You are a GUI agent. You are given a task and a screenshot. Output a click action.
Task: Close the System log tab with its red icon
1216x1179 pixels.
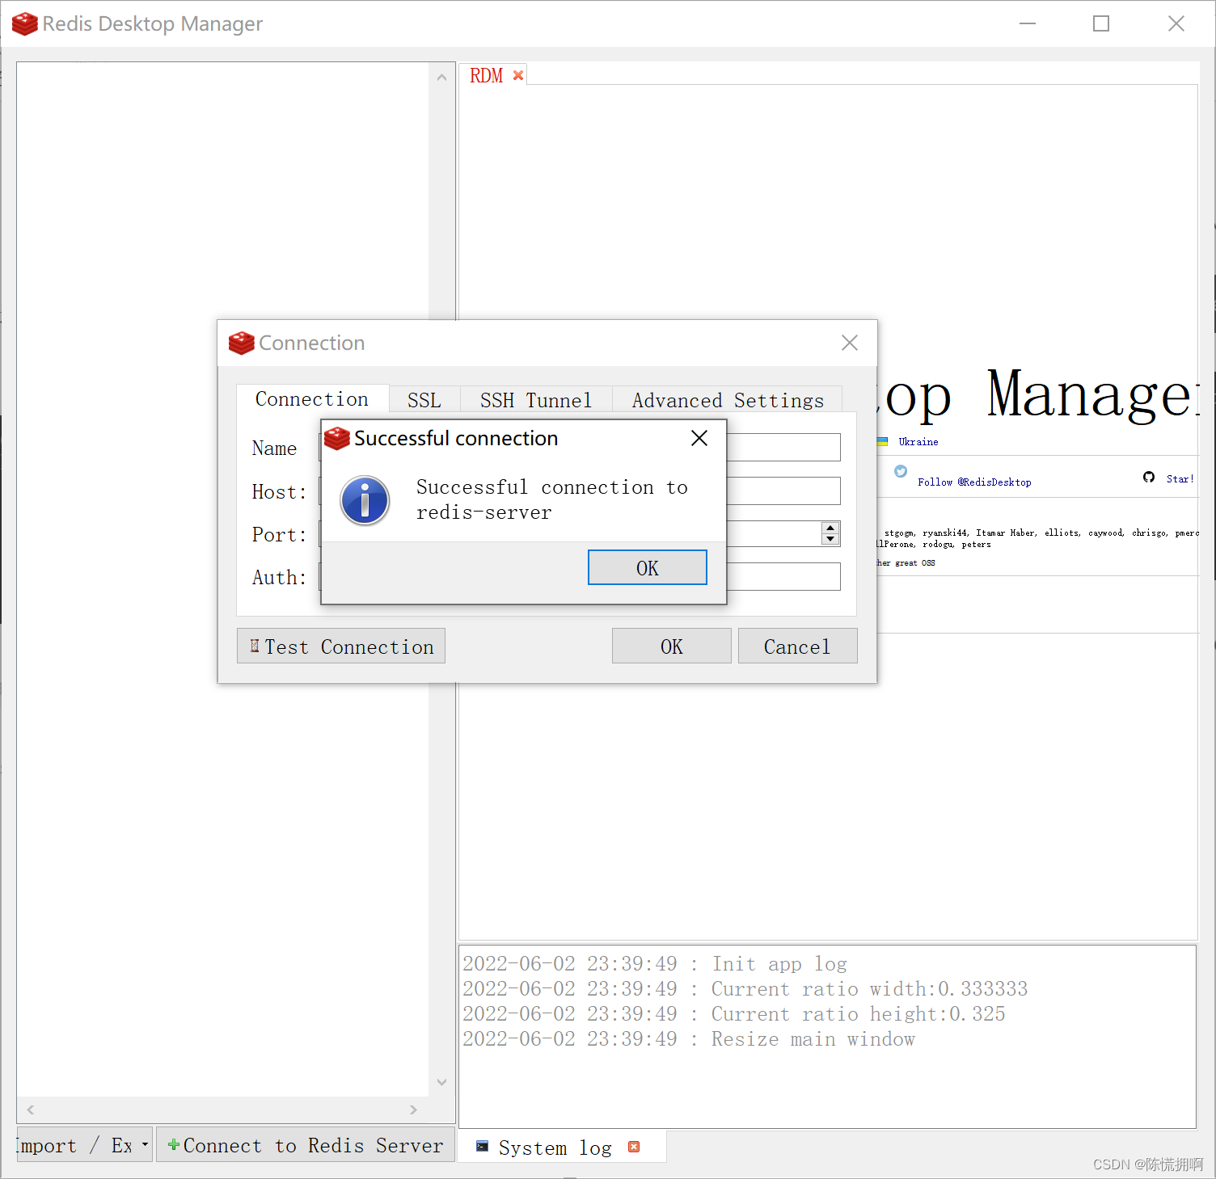click(x=634, y=1147)
